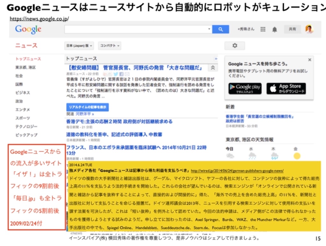This screenshot has height=246, width=326.
Task: Select 政治 in the sidebar
Action: click(x=19, y=101)
